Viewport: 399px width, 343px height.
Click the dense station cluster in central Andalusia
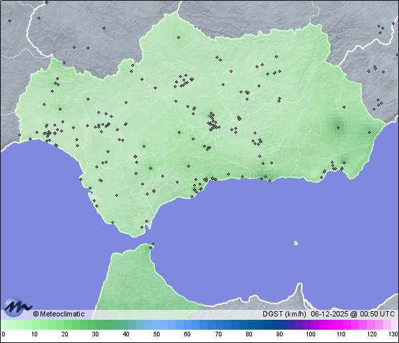pyautogui.click(x=213, y=122)
